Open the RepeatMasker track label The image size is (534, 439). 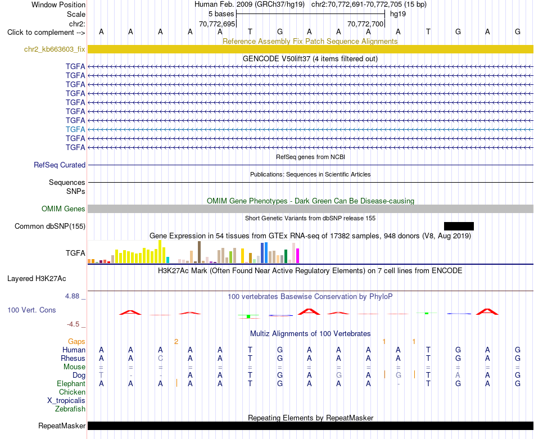click(x=62, y=426)
